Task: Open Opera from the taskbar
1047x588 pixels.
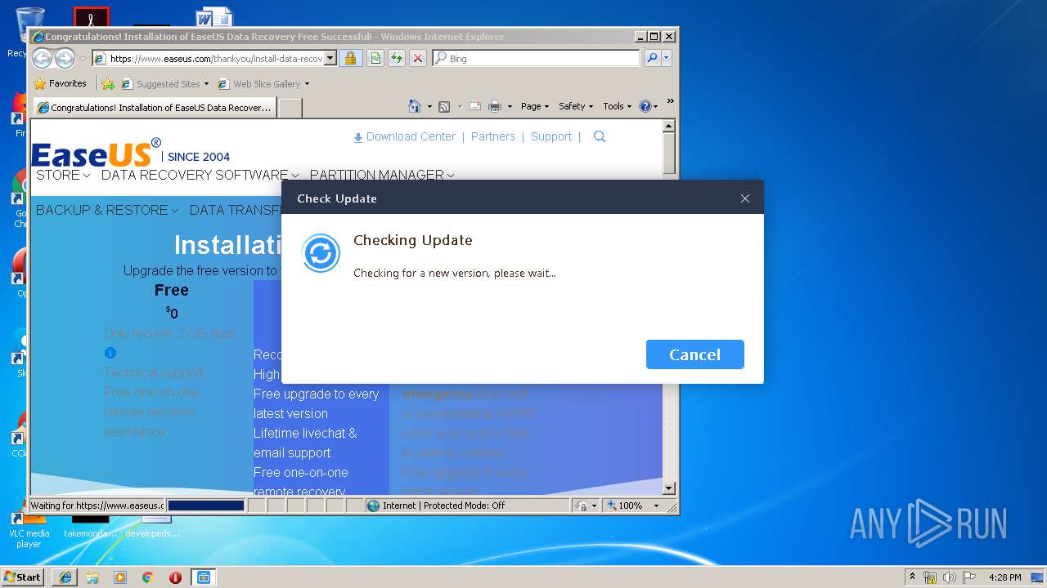Action: coord(175,577)
